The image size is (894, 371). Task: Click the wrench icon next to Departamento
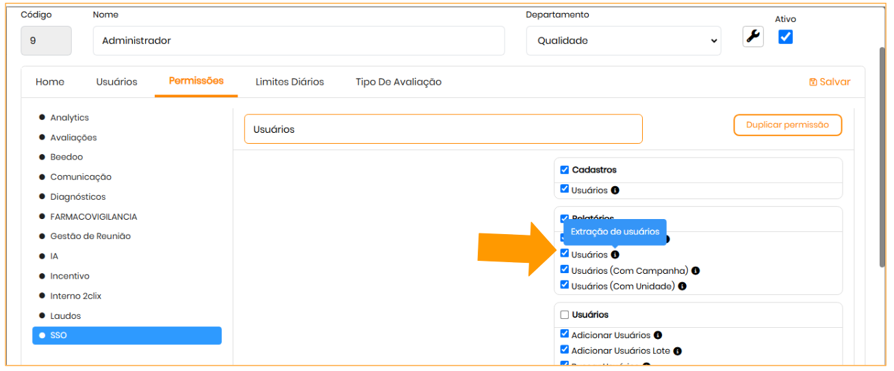click(753, 37)
